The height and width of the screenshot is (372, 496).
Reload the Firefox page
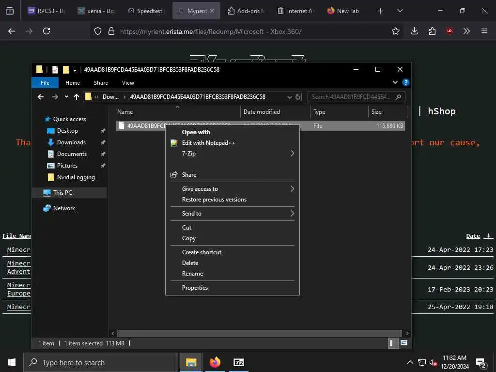point(46,31)
